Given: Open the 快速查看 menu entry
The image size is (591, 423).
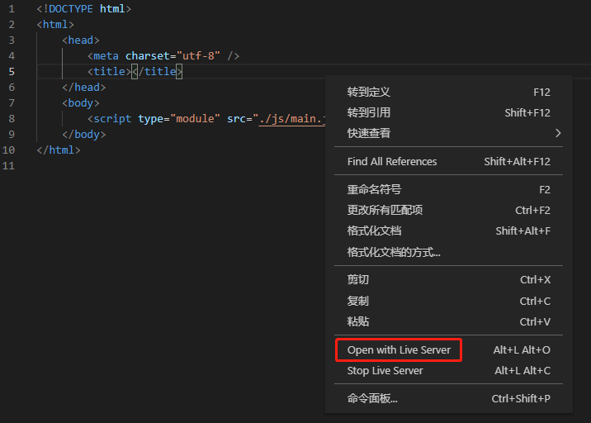Looking at the screenshot, I should (x=448, y=133).
